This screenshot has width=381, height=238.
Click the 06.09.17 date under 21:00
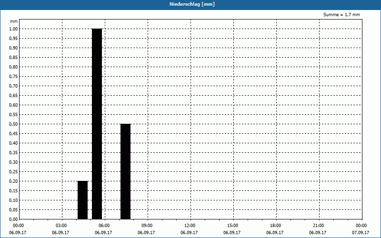click(x=318, y=233)
